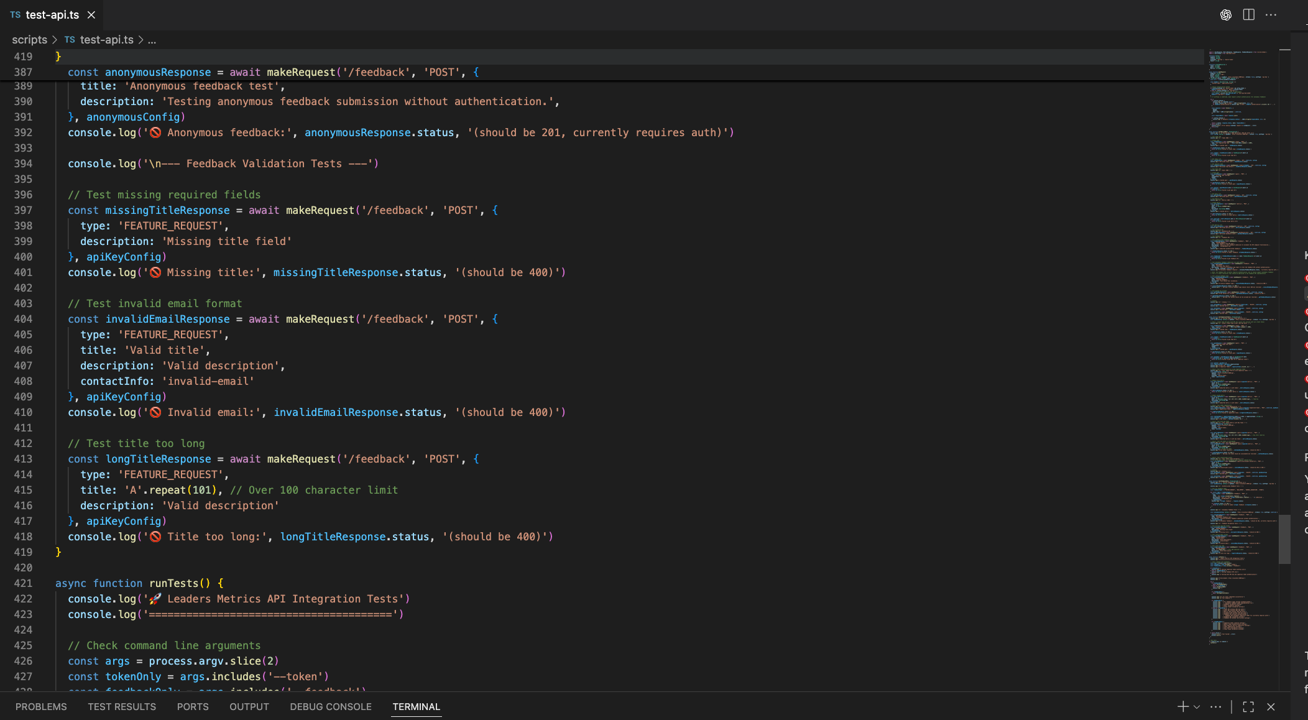The image size is (1308, 720).
Task: Show the TEST RESULTS panel
Action: point(122,707)
